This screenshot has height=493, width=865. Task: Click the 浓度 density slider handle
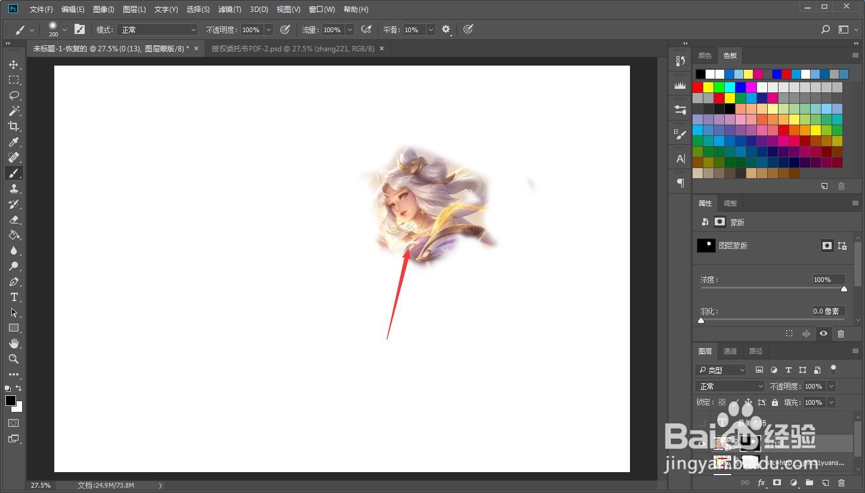tap(844, 289)
